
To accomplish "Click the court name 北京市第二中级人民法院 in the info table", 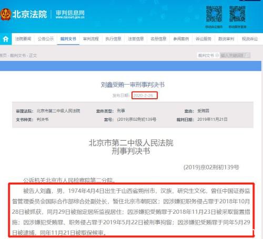I will pos(58,111).
